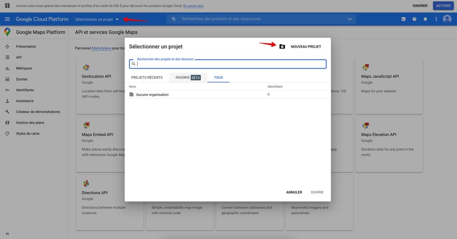Follow the En savoir plus link

(193, 6)
